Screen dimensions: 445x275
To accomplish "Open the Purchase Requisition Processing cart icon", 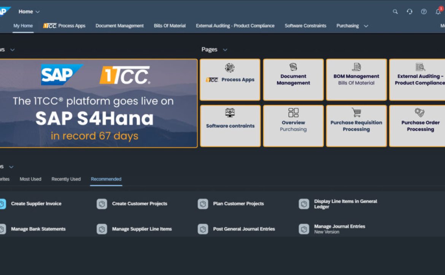I will pos(356,113).
